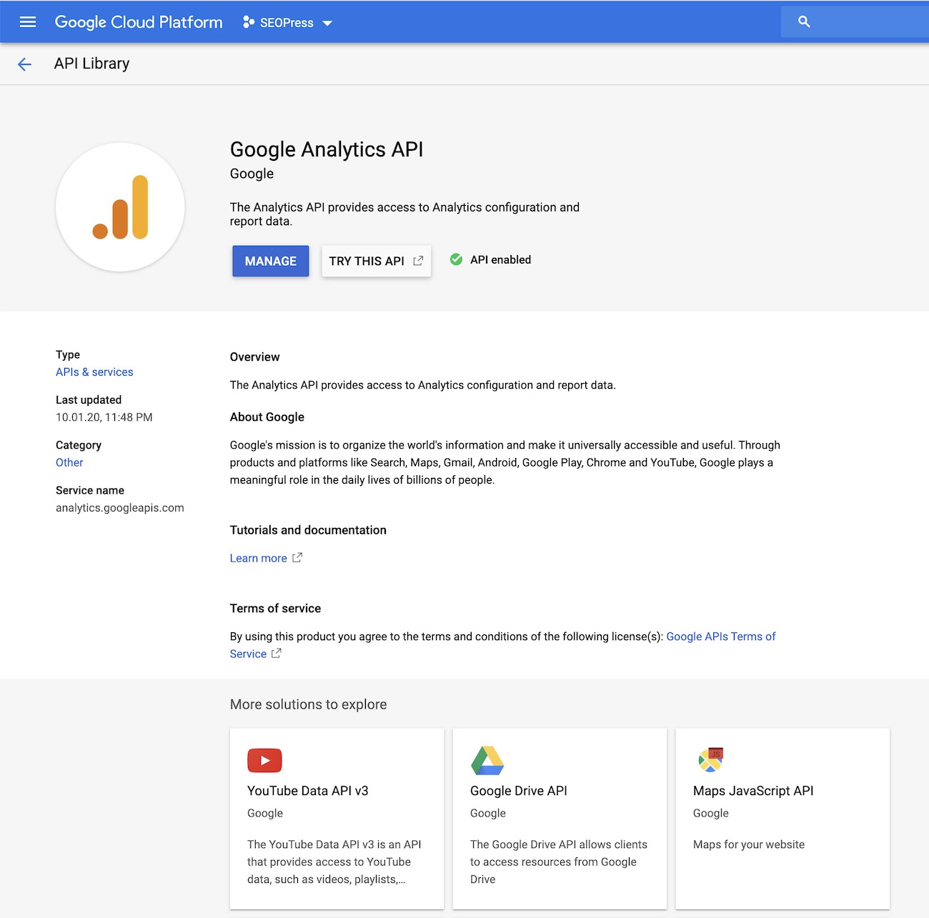Click the YouTube Data API description text
The height and width of the screenshot is (918, 929).
click(x=334, y=862)
